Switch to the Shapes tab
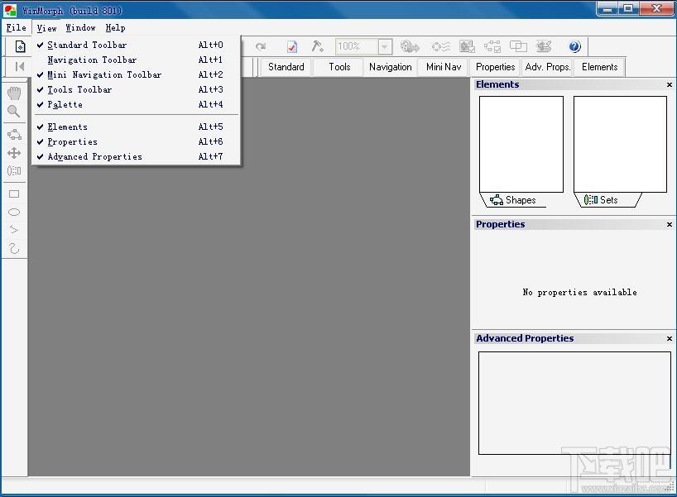677x497 pixels. point(513,200)
